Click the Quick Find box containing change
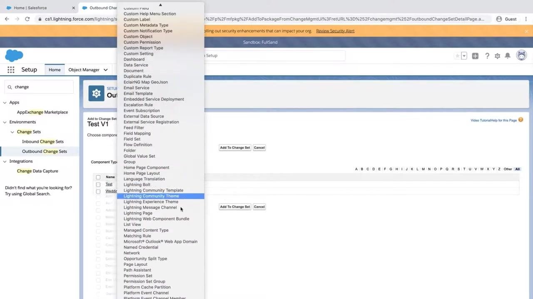The image size is (533, 299). pyautogui.click(x=39, y=87)
